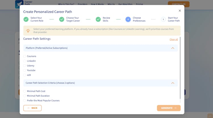The image size is (213, 118).
Task: Collapse the Platform (Preferred/Active Subscriptions) section
Action: coord(173,48)
